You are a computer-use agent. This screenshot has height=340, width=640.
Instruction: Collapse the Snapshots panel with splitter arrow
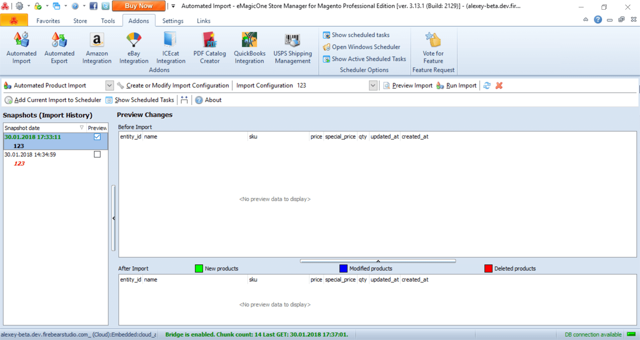[114, 218]
